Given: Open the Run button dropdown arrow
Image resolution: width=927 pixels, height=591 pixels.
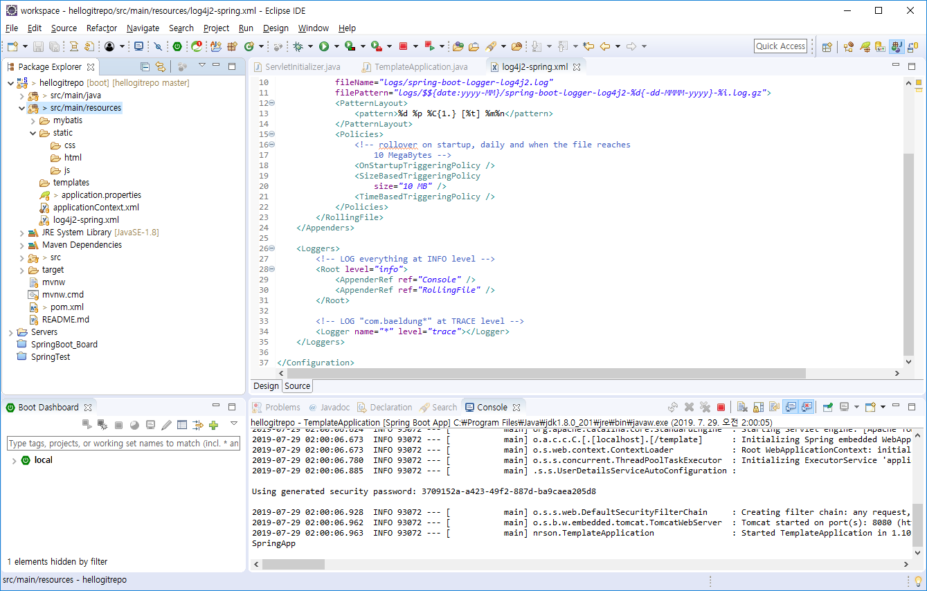Looking at the screenshot, I should (336, 46).
